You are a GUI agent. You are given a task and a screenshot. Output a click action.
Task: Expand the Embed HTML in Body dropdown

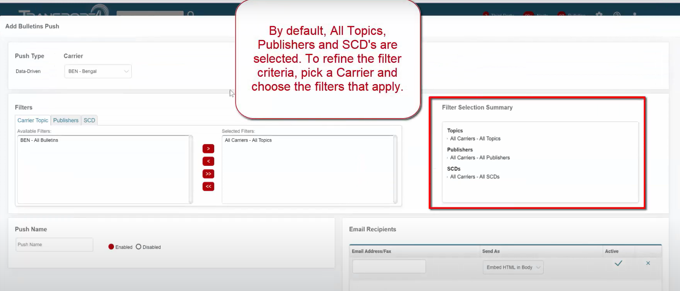[513, 267]
